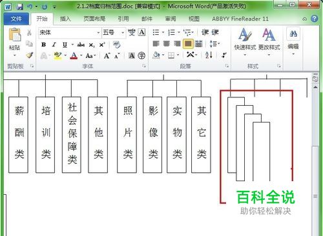Image resolution: width=323 pixels, height=236 pixels.
Task: Click the Increase Indent icon
Action: pyautogui.click(x=215, y=32)
